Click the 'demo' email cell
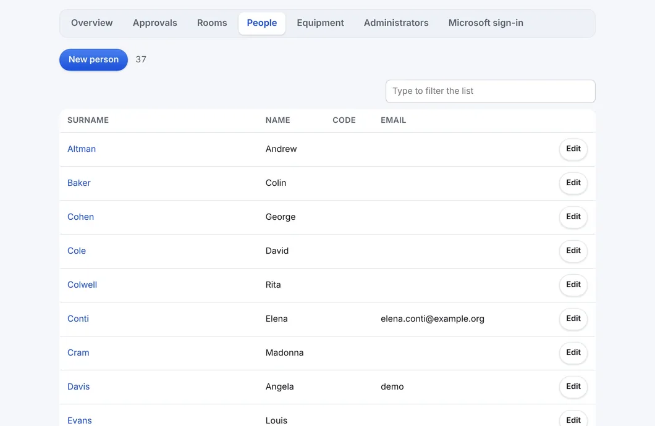The image size is (655, 426). point(392,386)
